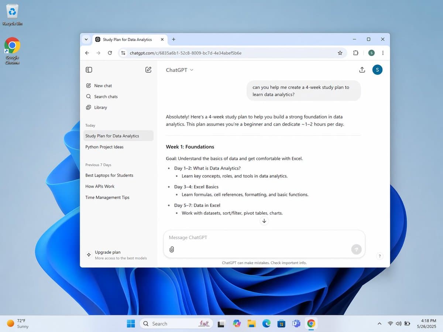Close the Study Plan for Data Analytics tab
Screen dimensions: 443x332
[162, 39]
